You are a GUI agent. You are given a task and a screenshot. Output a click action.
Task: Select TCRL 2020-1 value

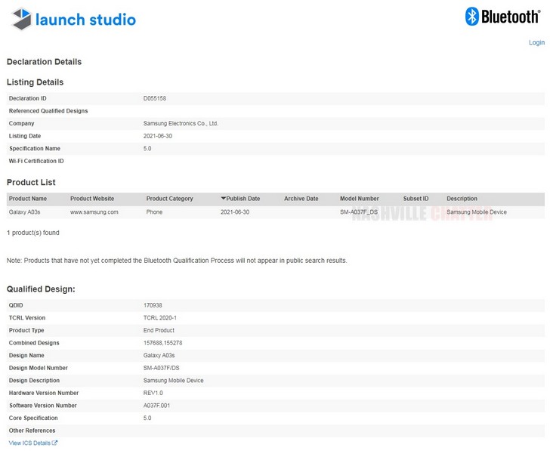160,318
